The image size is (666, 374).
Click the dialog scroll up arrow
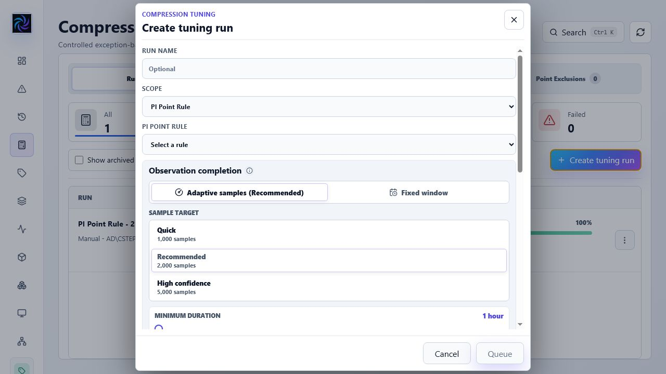[x=520, y=51]
